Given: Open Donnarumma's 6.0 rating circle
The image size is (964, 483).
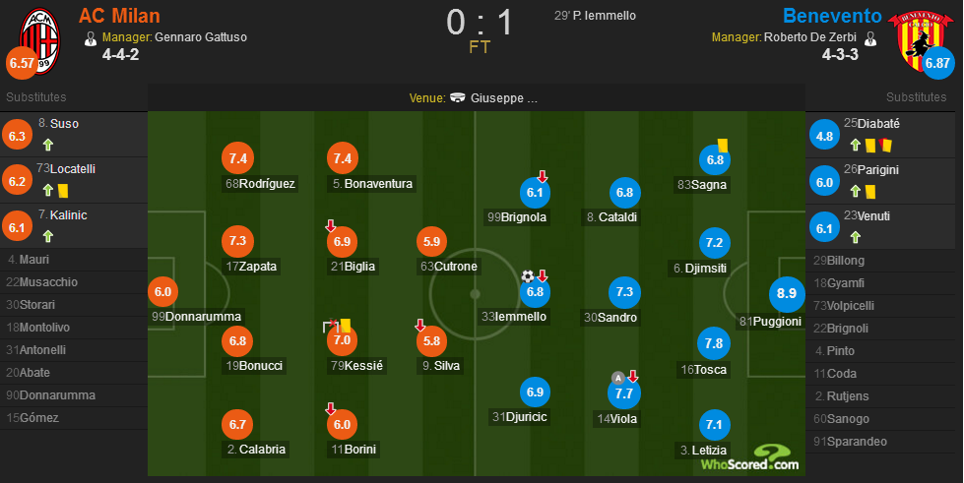Looking at the screenshot, I should pos(162,292).
